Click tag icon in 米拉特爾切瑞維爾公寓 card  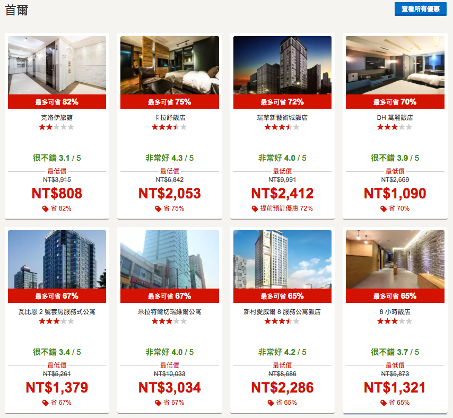tap(158, 403)
